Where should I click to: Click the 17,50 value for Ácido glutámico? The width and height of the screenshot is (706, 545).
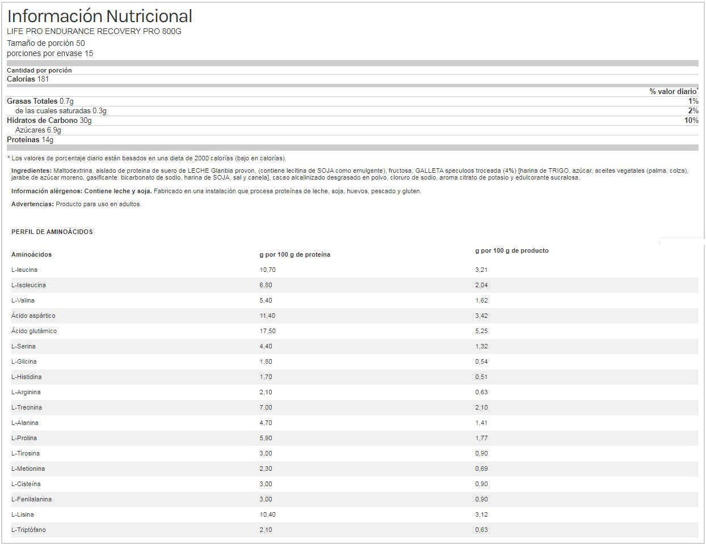[x=268, y=331]
